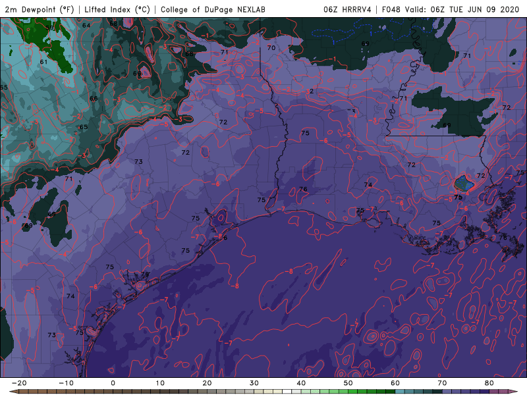Click the "0" value on the color scale
527x395 pixels.
113,383
